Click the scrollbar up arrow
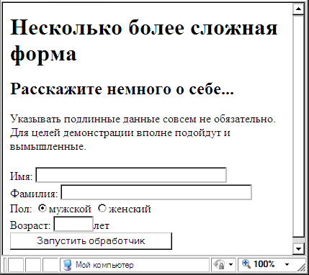This screenshot has height=275, width=309. [298, 9]
